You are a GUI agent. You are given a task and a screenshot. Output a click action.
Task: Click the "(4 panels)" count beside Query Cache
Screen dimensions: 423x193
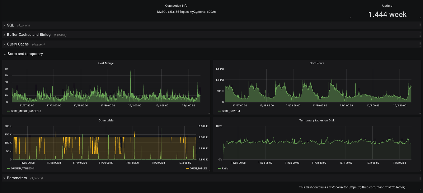click(38, 44)
